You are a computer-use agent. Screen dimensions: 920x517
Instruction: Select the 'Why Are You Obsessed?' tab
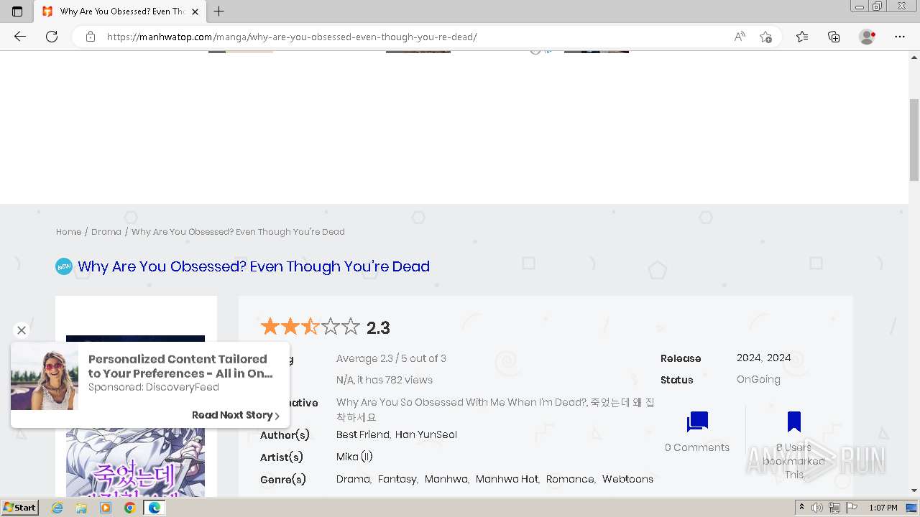(x=121, y=11)
